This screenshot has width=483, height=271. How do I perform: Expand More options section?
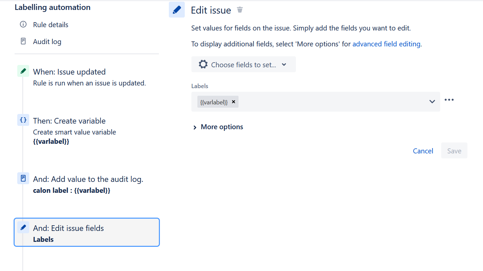(218, 127)
